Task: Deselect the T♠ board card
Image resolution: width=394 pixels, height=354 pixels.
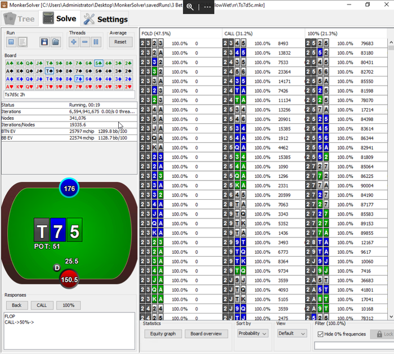Action: (49, 71)
